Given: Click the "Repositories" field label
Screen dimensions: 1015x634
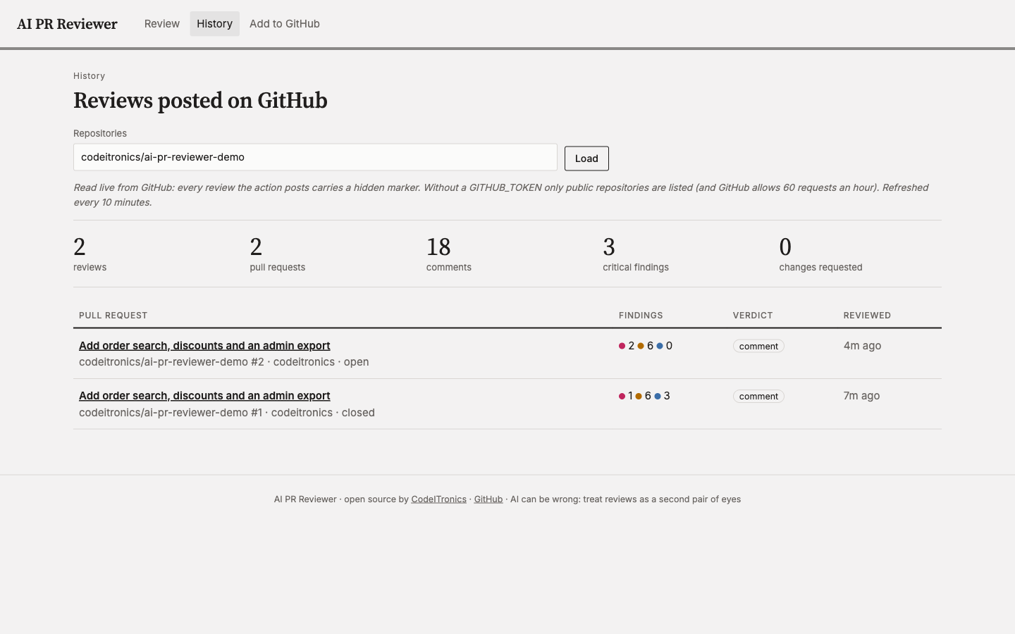Looking at the screenshot, I should (x=100, y=133).
